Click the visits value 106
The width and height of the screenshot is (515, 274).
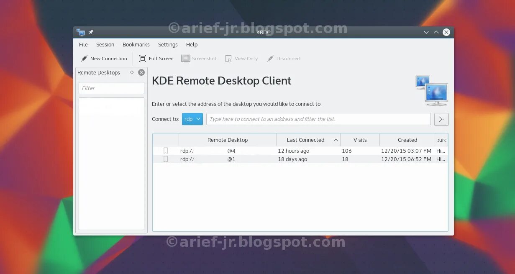pyautogui.click(x=347, y=151)
